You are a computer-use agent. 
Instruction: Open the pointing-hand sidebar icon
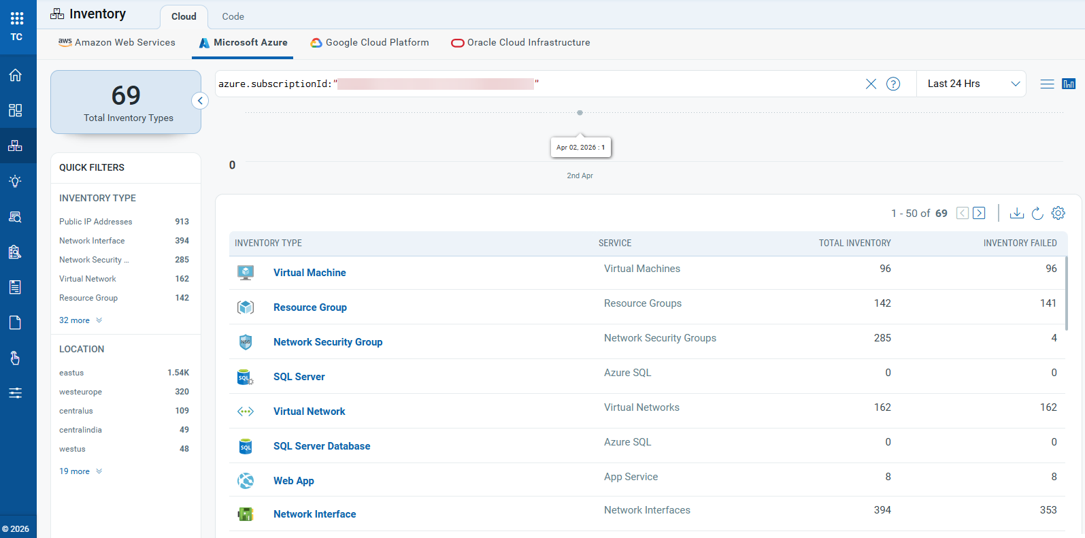tap(15, 358)
